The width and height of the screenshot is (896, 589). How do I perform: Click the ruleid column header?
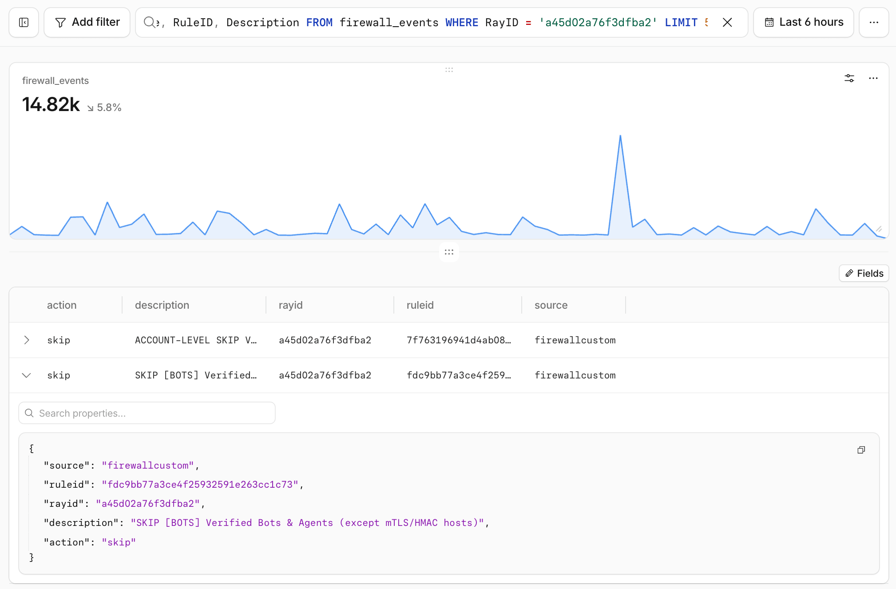[x=420, y=305]
